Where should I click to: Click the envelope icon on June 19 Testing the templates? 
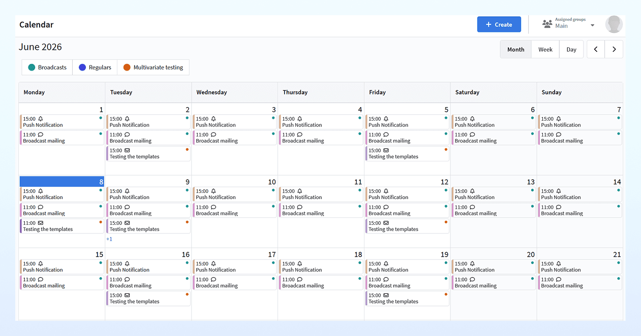point(386,295)
